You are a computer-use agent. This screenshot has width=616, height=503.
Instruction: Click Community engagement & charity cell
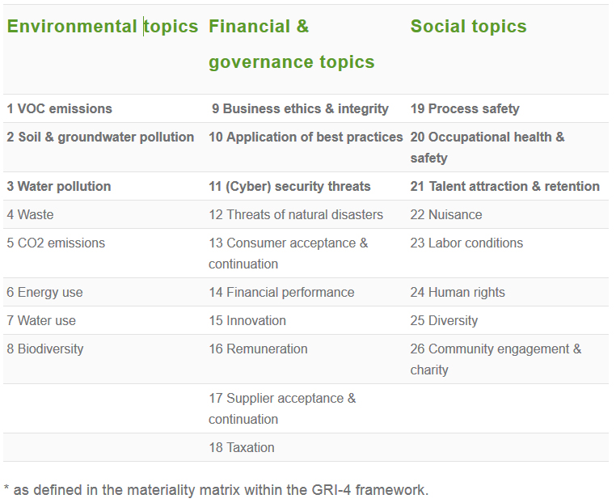[x=496, y=359]
